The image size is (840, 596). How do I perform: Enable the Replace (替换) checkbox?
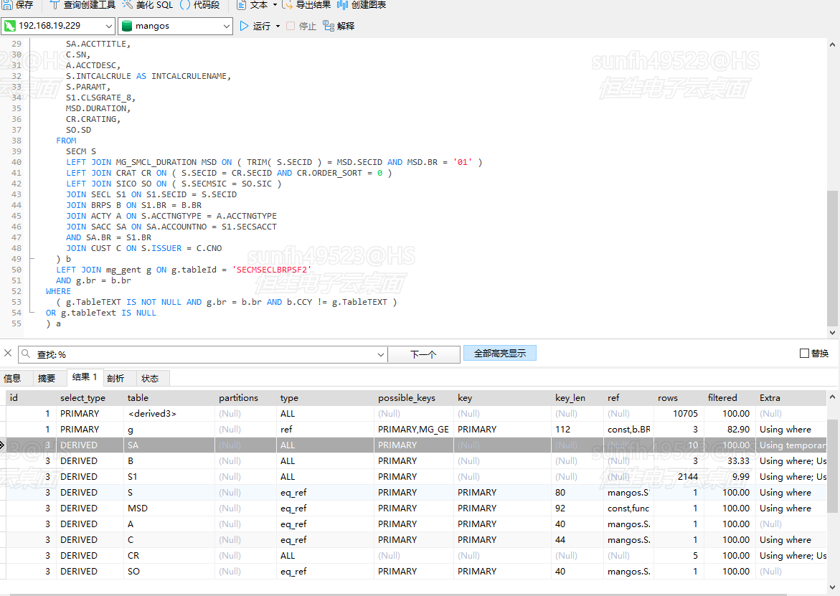(804, 354)
